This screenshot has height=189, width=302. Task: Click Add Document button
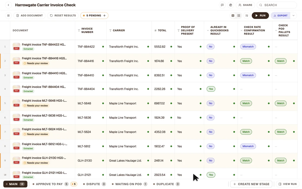coord(29,16)
